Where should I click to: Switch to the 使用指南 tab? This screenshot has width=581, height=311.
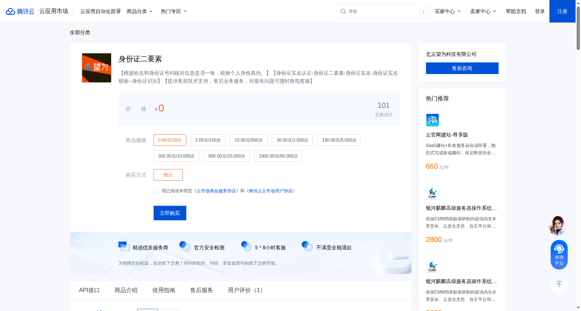point(164,290)
